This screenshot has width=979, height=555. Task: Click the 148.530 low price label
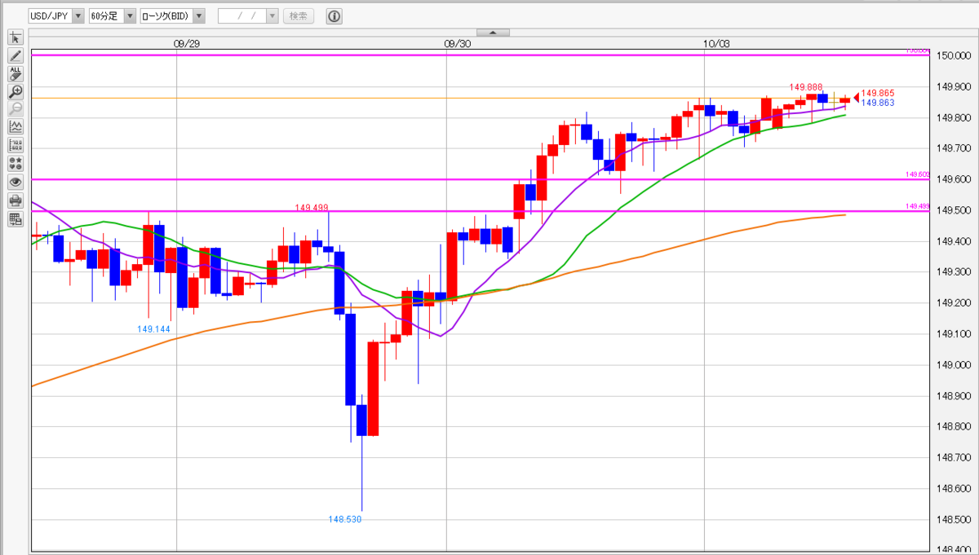pos(345,519)
